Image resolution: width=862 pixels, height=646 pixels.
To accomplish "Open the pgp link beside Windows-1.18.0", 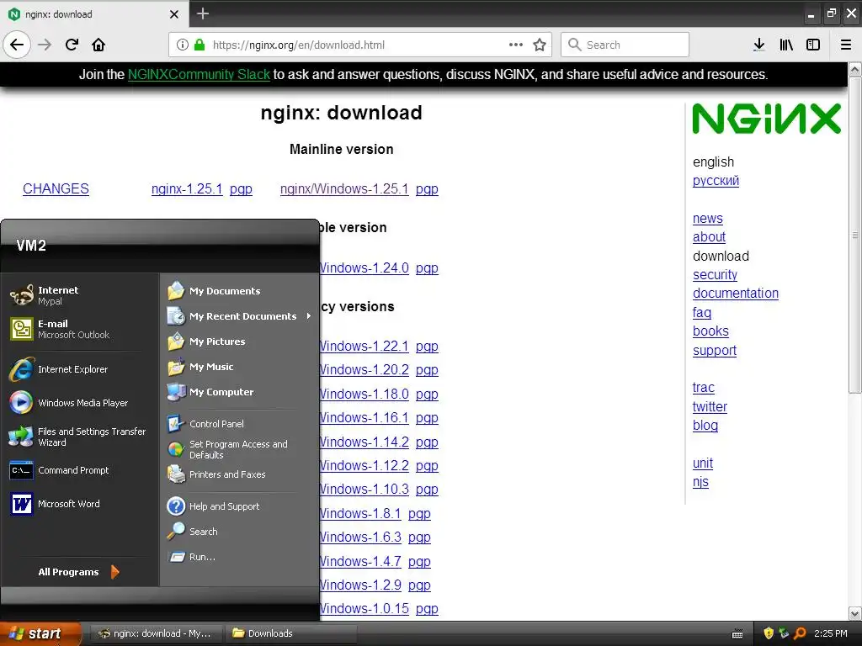I will (x=427, y=394).
